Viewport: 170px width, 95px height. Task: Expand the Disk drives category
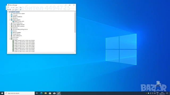10,18
